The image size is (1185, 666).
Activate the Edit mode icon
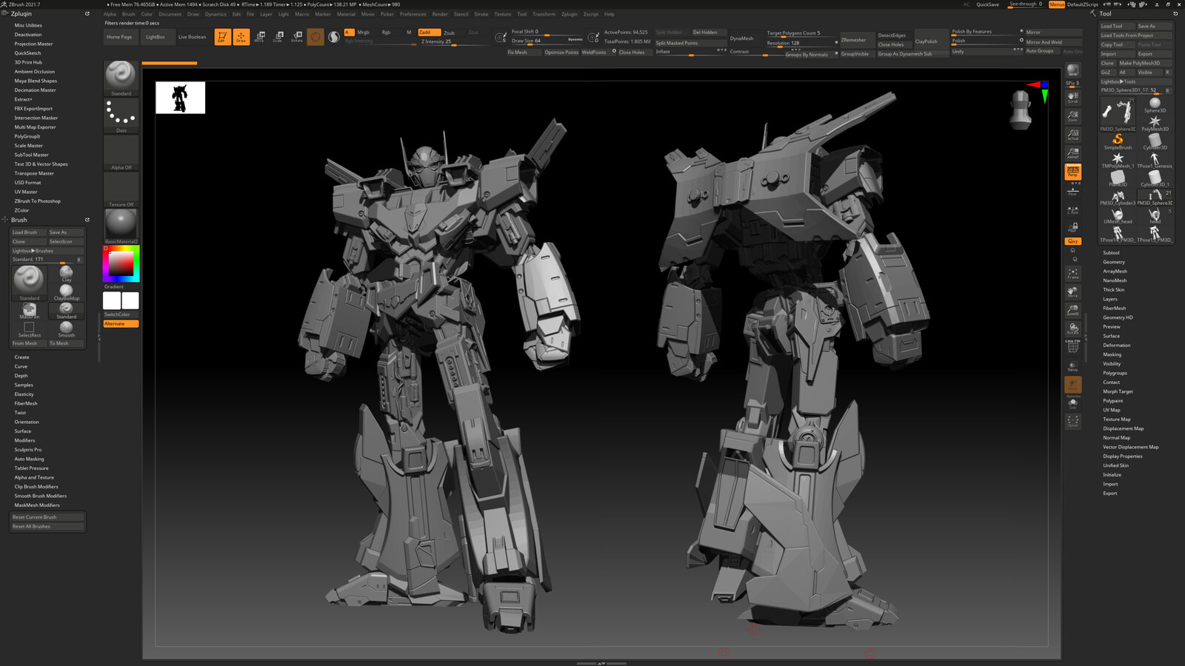pos(222,37)
